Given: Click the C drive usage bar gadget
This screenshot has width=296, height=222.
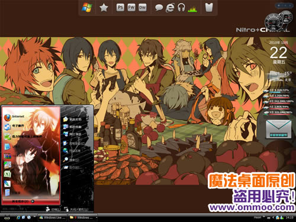Looking at the screenshot, I should [276, 91].
